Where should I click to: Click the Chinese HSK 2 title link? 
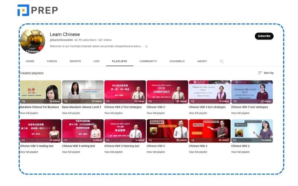click(x=240, y=146)
